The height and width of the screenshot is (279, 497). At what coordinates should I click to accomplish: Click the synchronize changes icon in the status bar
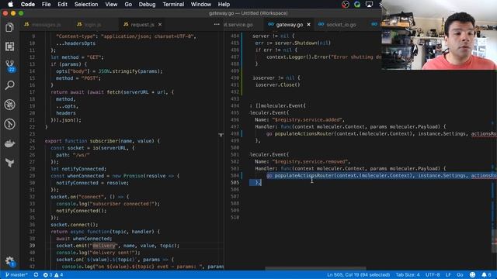tap(36, 274)
